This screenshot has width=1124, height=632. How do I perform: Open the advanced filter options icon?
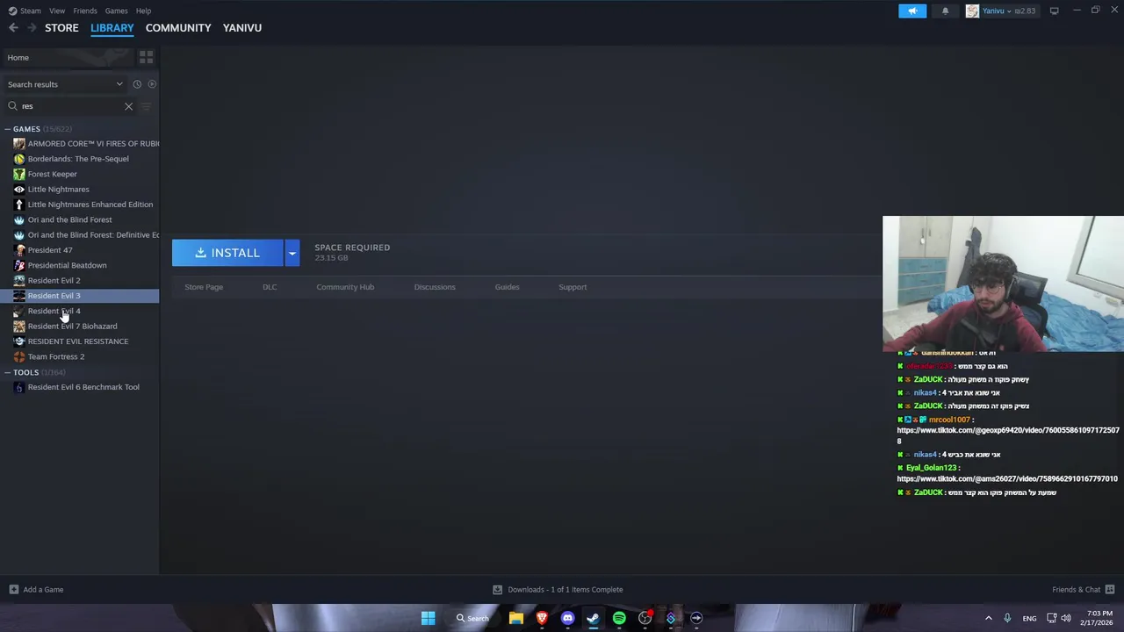tap(146, 106)
